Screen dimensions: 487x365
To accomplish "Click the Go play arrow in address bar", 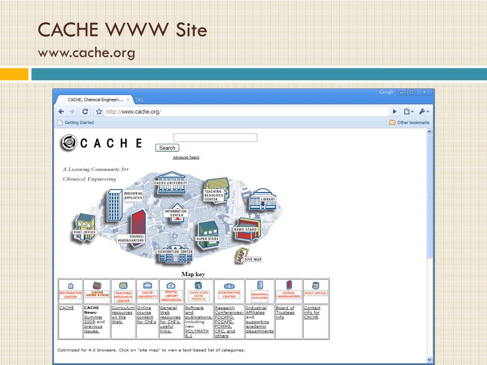I will pyautogui.click(x=394, y=111).
